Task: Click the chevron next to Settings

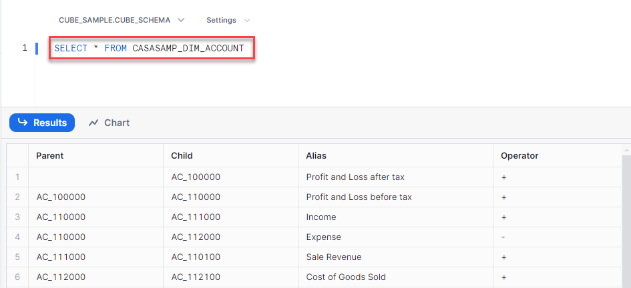Action: [x=247, y=20]
